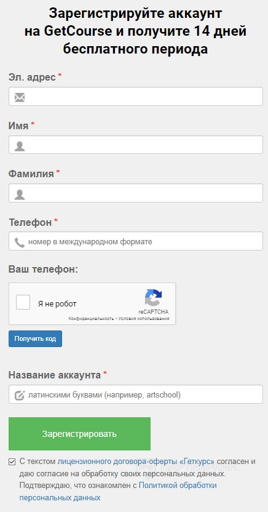Click the pencil edit icon in account name field
Screen dimensions: 268x512
pos(20,396)
